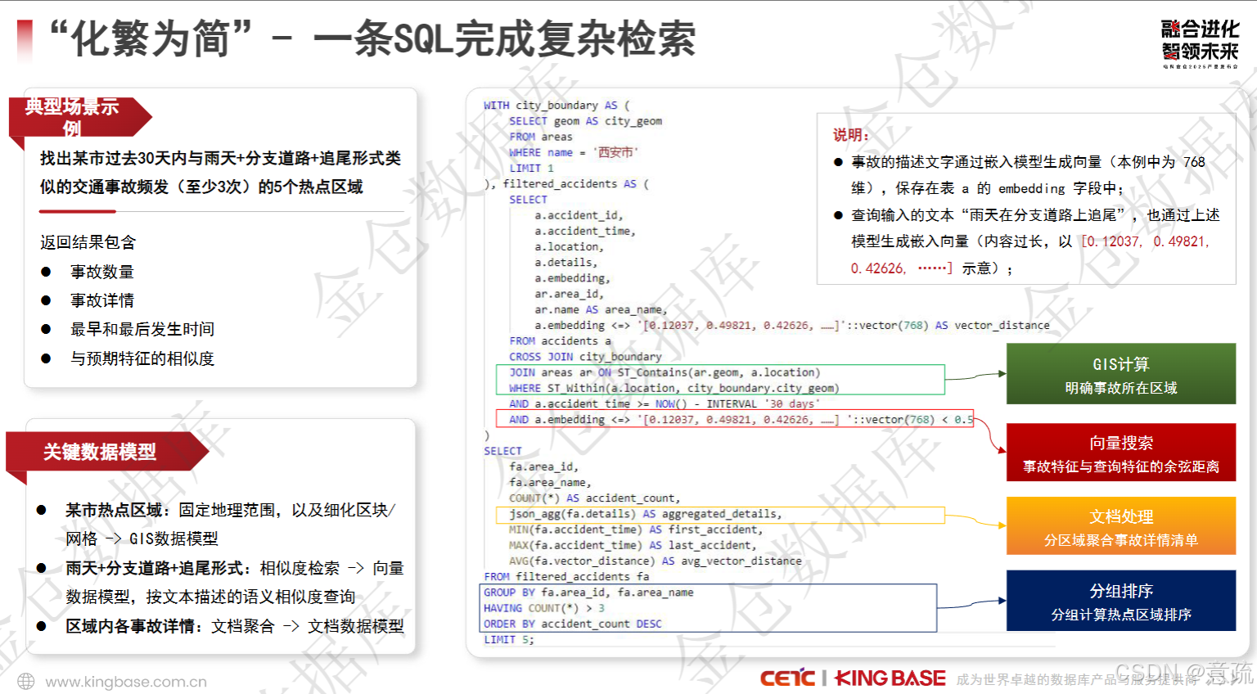Viewport: 1257px width, 694px height.
Task: Click the 事故详情 bullet item
Action: tap(101, 300)
